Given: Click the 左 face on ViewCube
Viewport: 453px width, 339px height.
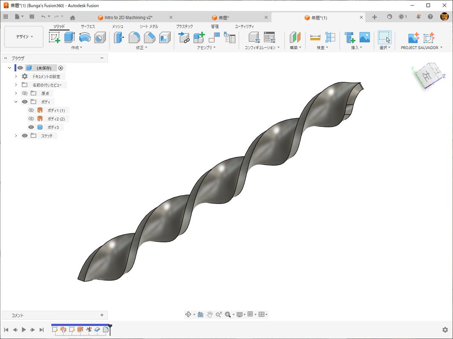Looking at the screenshot, I should click(x=427, y=75).
